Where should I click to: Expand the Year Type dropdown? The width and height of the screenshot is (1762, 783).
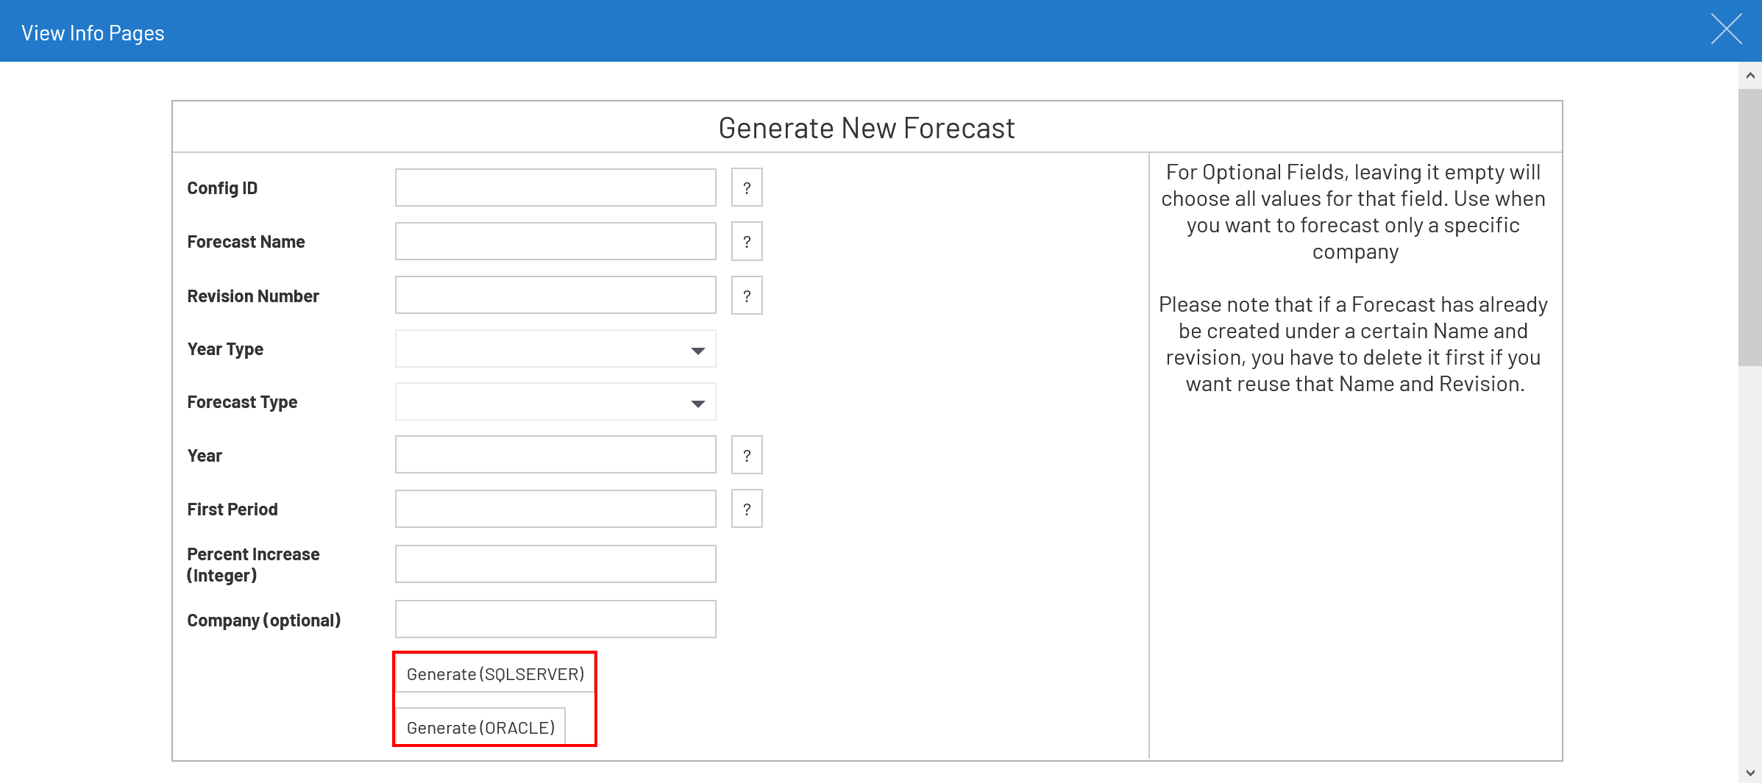(x=555, y=349)
